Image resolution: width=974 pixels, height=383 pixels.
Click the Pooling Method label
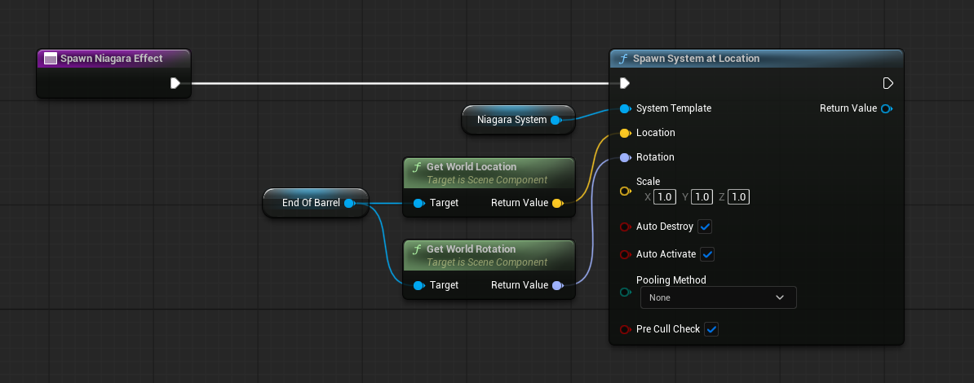tap(671, 280)
